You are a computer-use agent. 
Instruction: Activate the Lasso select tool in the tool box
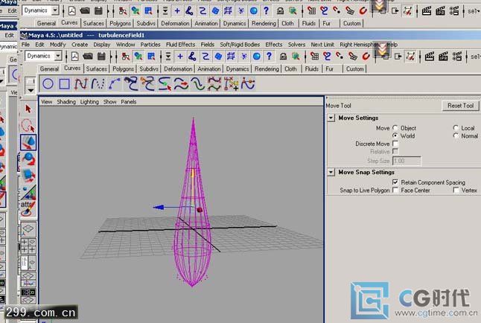28,126
